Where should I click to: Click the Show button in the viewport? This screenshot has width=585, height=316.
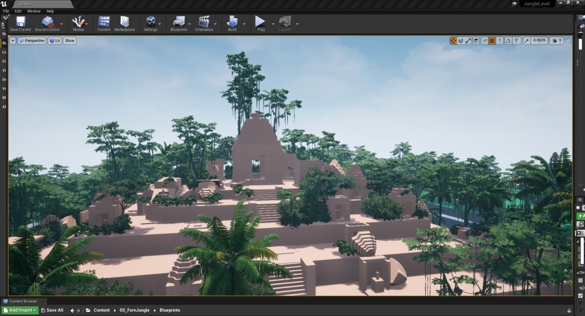[69, 41]
